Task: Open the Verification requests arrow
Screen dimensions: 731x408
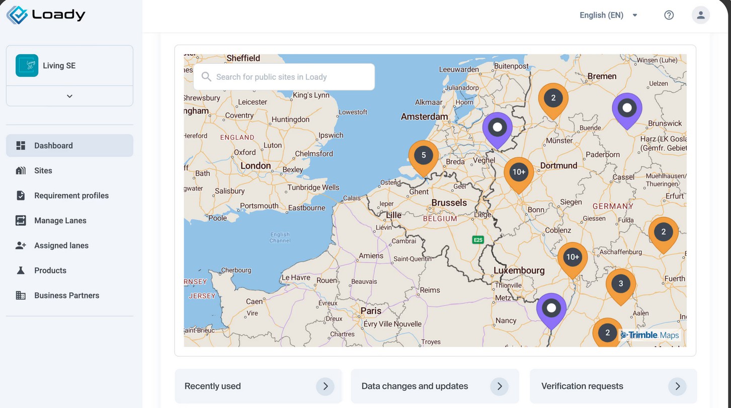Action: pos(677,386)
